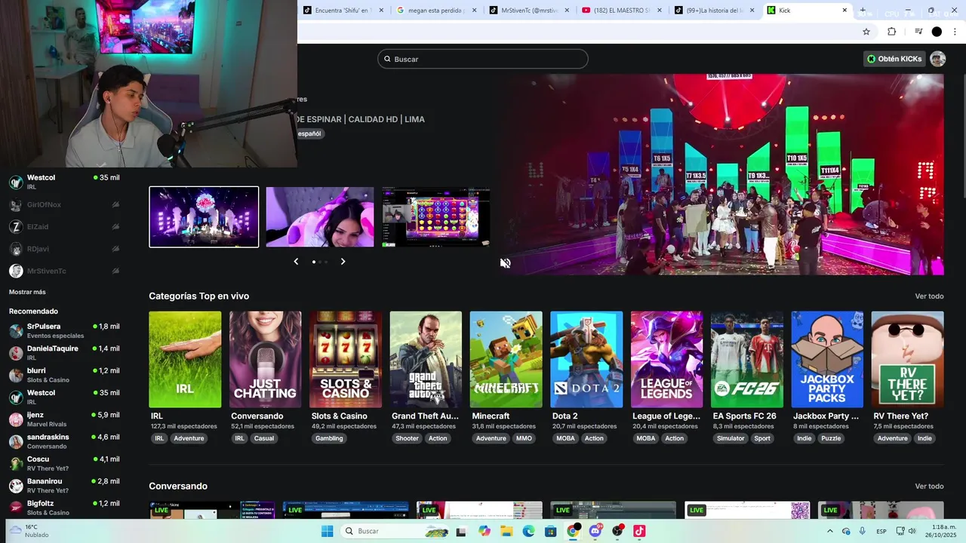The width and height of the screenshot is (966, 543).
Task: Open SrPulsera recommended channel
Action: pos(64,330)
